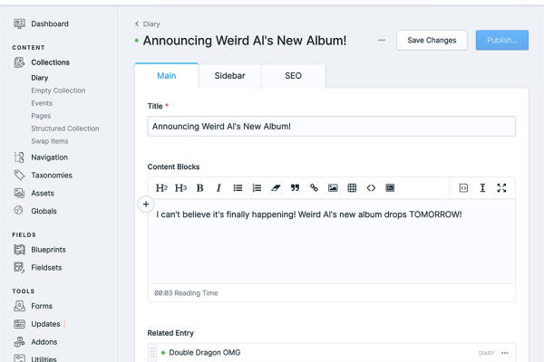Insert a numbered ordered list

[257, 188]
